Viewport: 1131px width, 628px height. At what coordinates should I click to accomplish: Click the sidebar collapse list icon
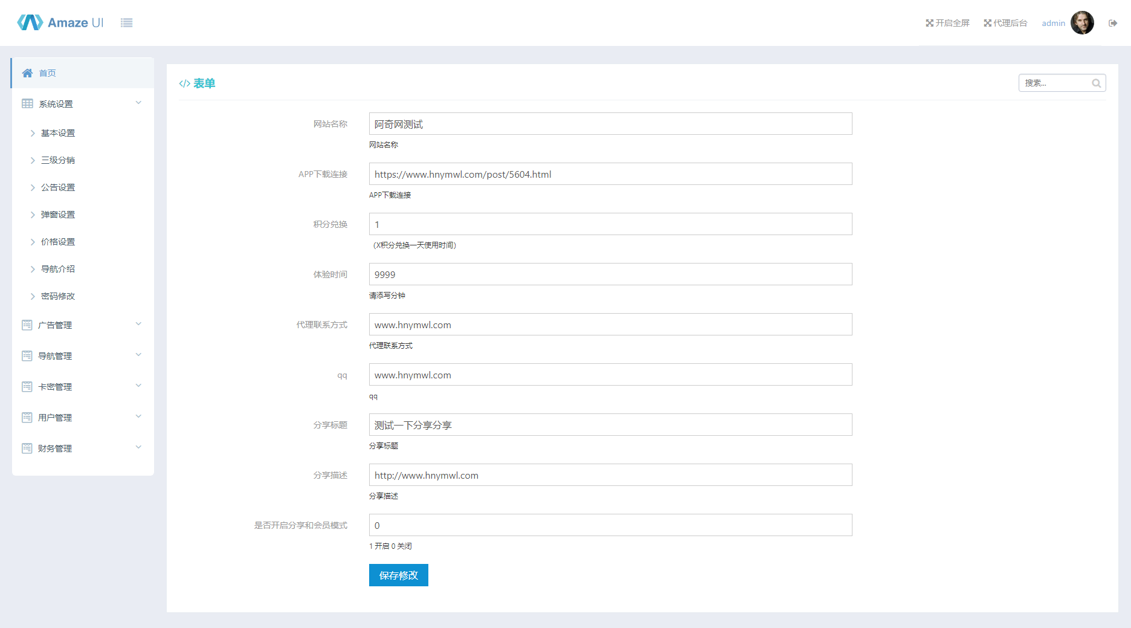127,22
